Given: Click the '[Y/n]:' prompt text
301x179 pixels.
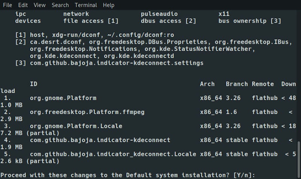Looking at the screenshot, I should pos(244,175).
